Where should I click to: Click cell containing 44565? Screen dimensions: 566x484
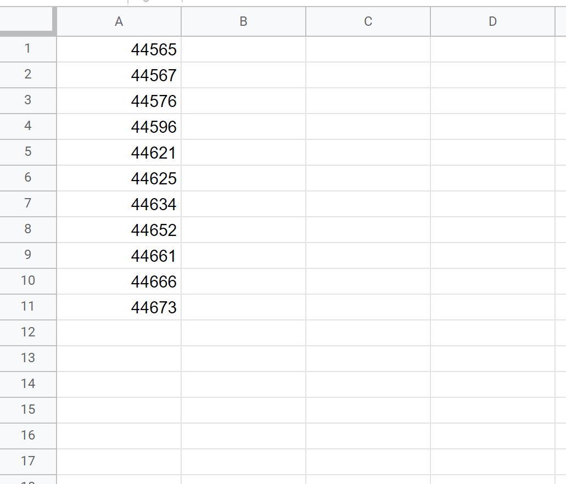click(119, 49)
